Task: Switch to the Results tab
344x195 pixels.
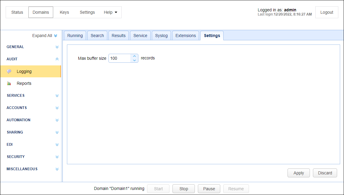Action: pyautogui.click(x=119, y=36)
